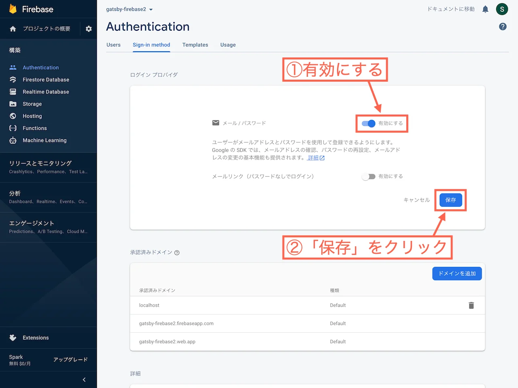Click the 保存 button
518x388 pixels.
pyautogui.click(x=450, y=200)
